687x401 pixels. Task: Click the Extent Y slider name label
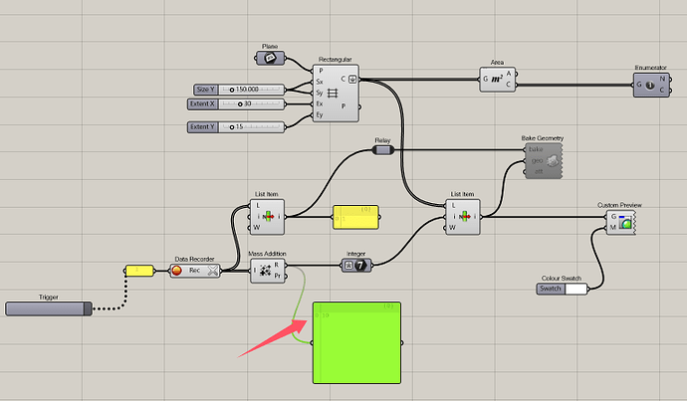click(203, 127)
